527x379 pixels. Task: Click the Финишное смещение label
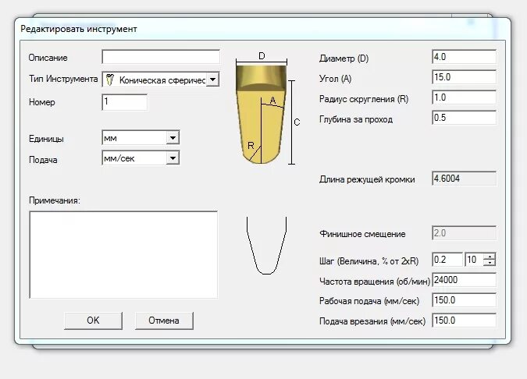[362, 234]
